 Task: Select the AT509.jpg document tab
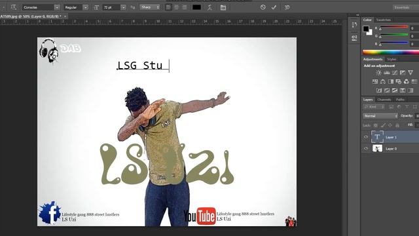pyautogui.click(x=31, y=16)
